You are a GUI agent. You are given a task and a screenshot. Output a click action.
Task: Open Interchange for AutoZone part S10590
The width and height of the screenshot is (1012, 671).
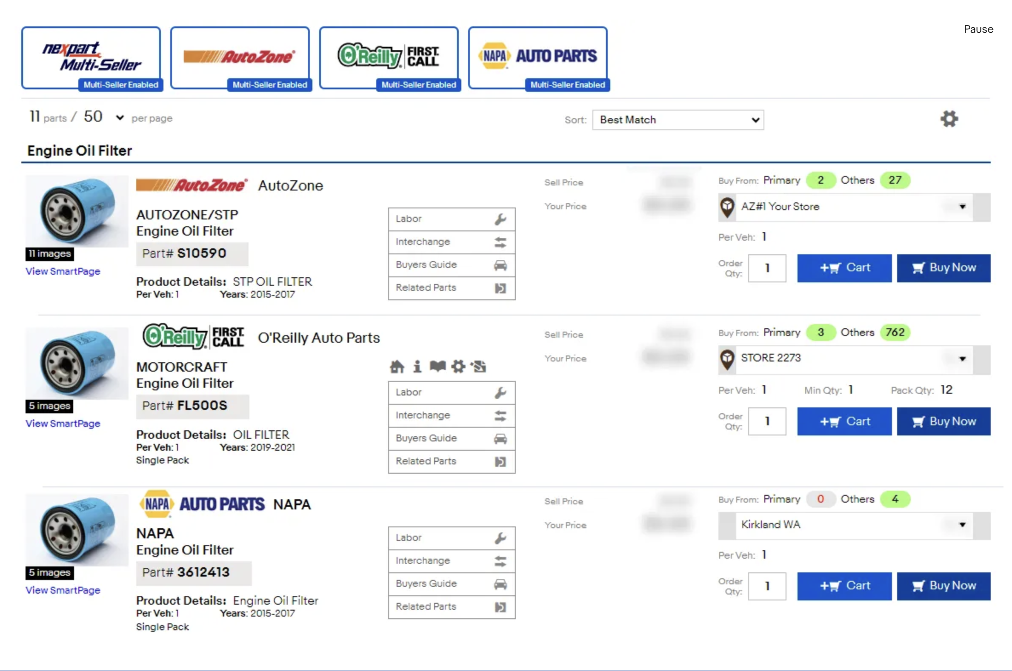coord(452,242)
